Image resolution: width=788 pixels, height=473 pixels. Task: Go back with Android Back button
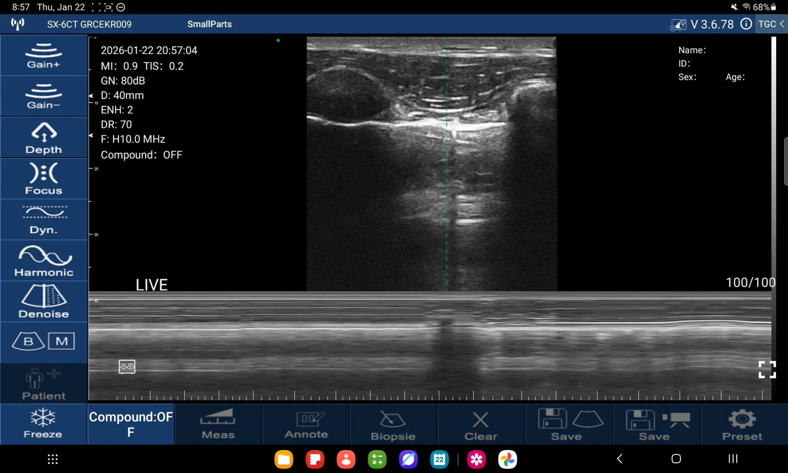click(620, 459)
